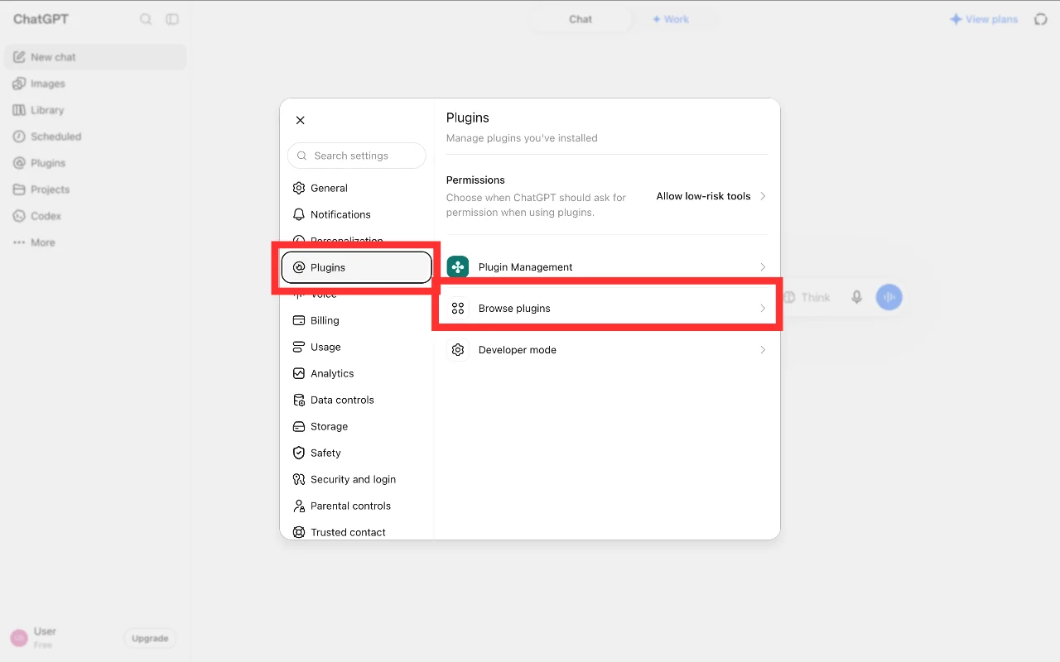Click the Search settings input field
The image size is (1060, 662).
pyautogui.click(x=357, y=156)
